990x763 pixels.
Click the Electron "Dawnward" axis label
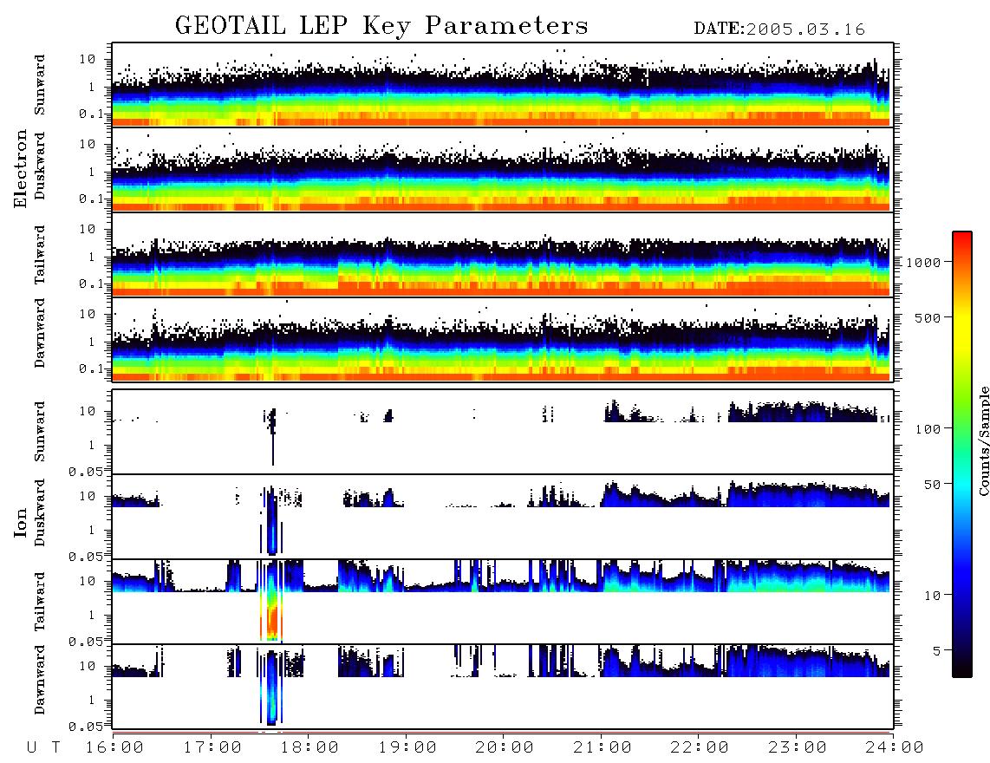coord(40,333)
